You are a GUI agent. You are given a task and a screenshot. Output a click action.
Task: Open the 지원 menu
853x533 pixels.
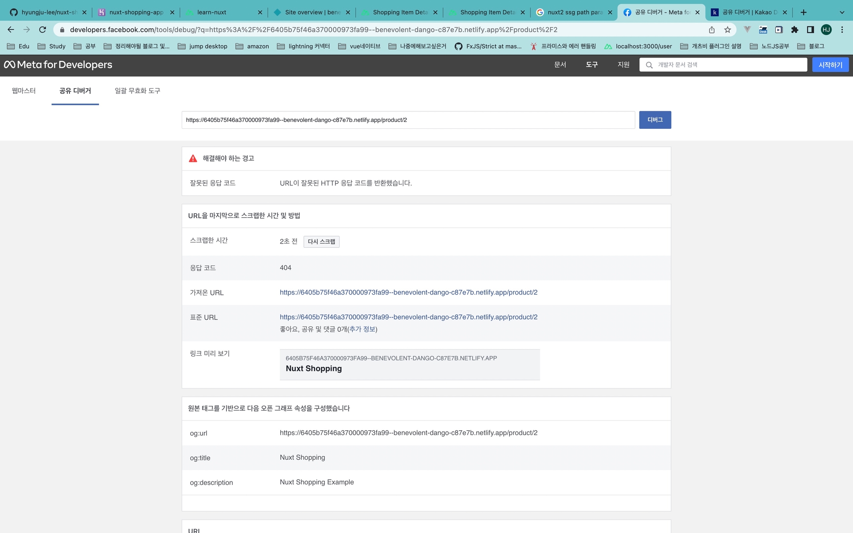(624, 65)
